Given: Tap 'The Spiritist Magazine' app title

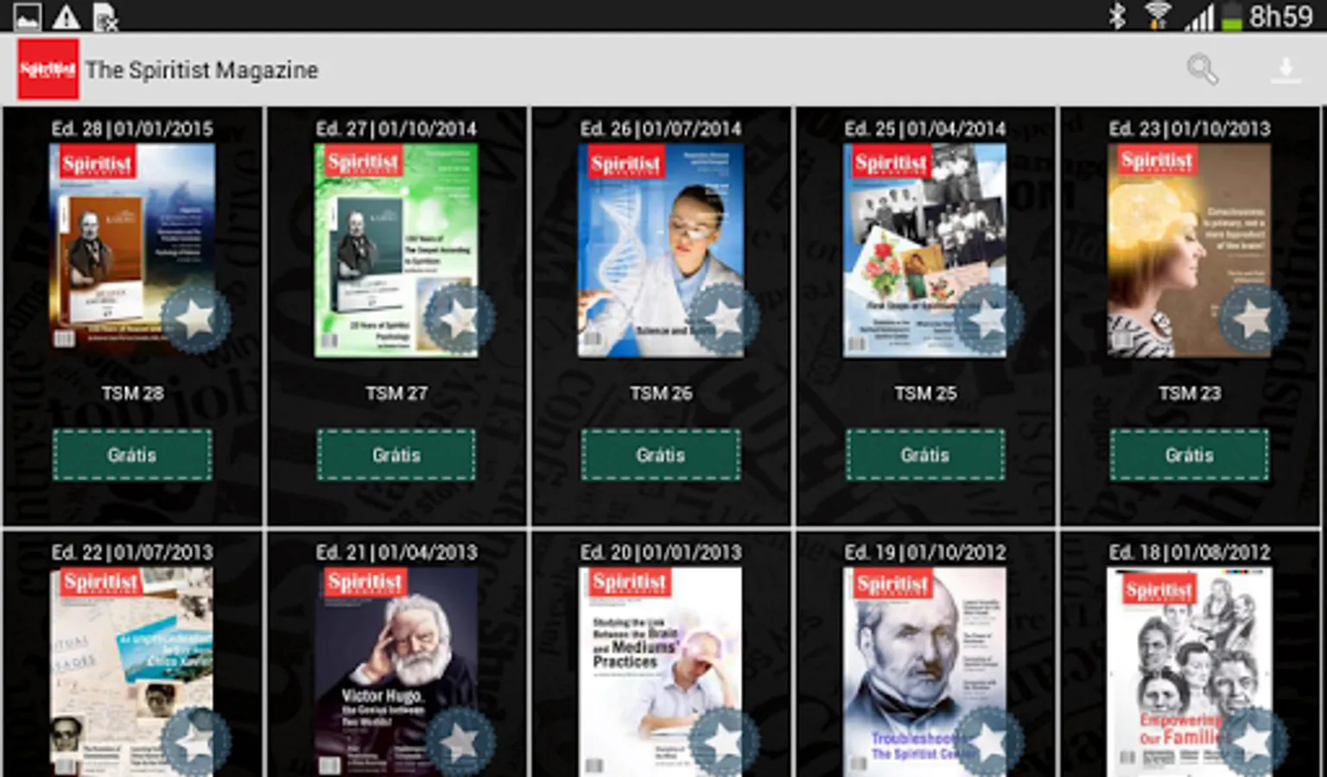Looking at the screenshot, I should [x=201, y=70].
